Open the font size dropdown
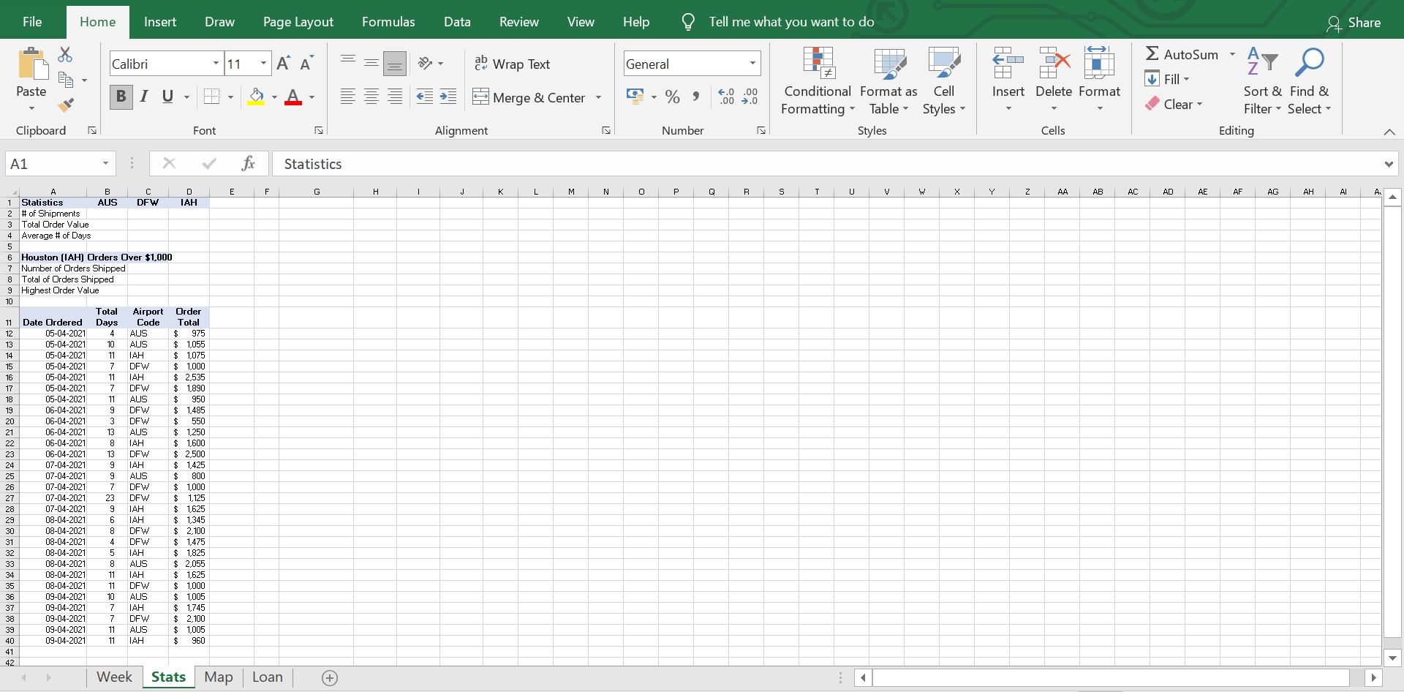 (263, 64)
